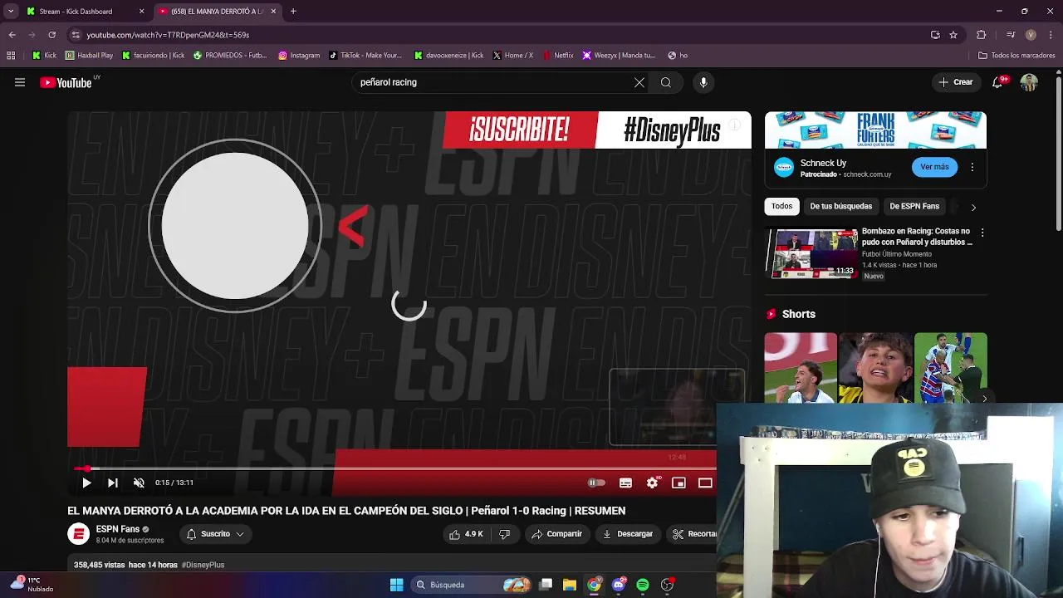This screenshot has height=598, width=1063.
Task: Open a new browser tab
Action: [293, 12]
